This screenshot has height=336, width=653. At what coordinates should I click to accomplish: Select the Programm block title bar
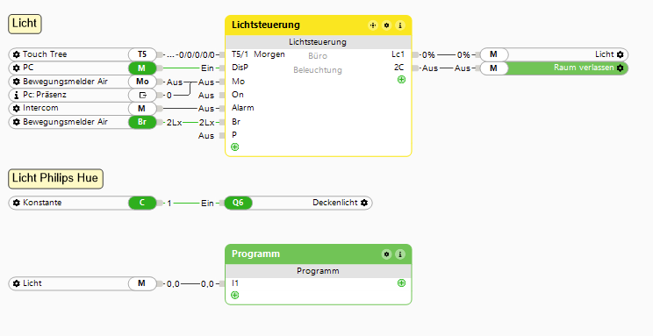tap(319, 254)
